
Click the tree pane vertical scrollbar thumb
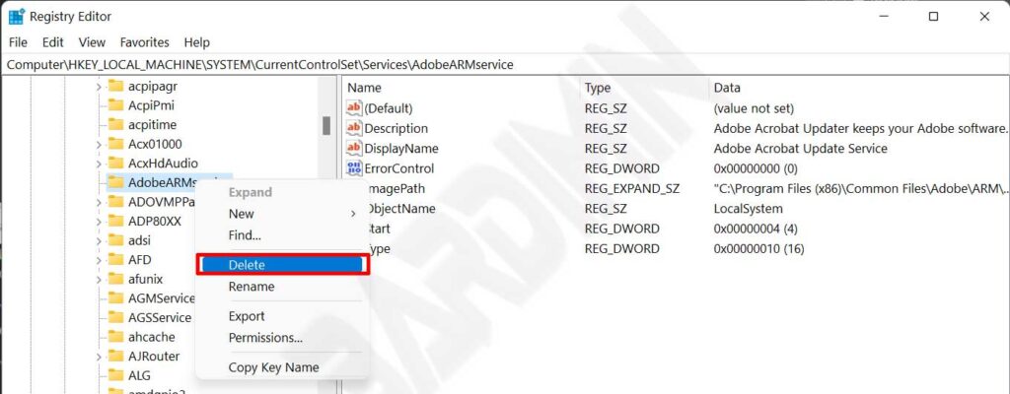coord(326,125)
